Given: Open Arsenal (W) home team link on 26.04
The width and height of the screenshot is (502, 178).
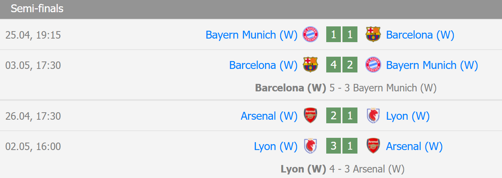Looking at the screenshot, I should 269,116.
